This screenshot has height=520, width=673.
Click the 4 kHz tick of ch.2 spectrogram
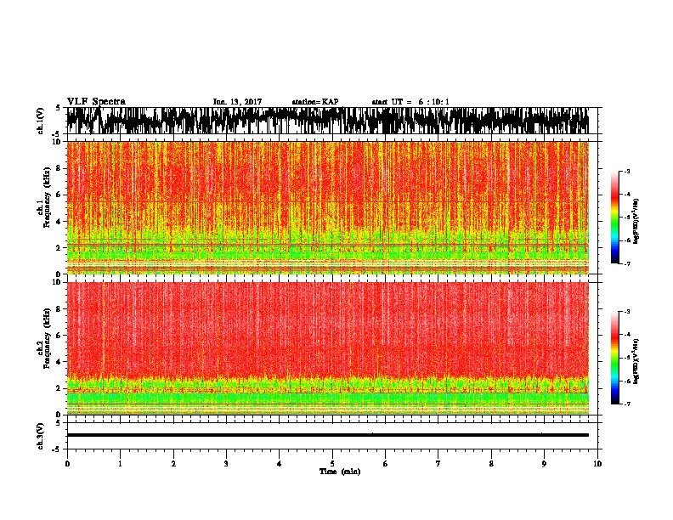click(59, 362)
